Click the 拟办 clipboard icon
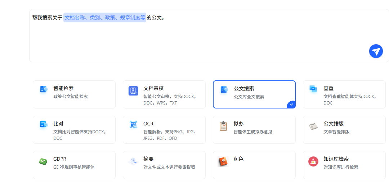Image resolution: width=389 pixels, height=182 pixels. [x=223, y=126]
